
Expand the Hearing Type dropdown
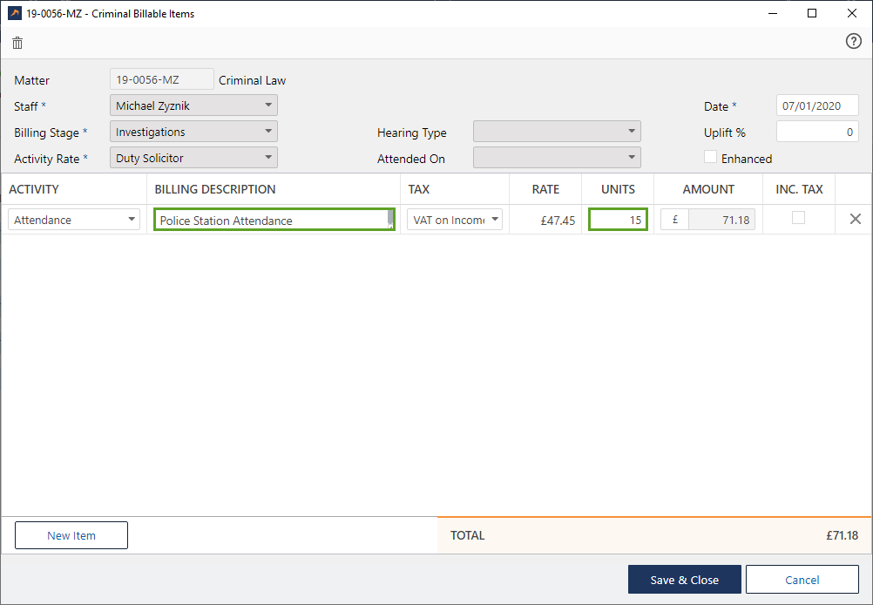[x=557, y=132]
